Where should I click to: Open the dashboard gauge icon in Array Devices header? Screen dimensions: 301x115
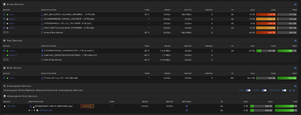coord(296,4)
